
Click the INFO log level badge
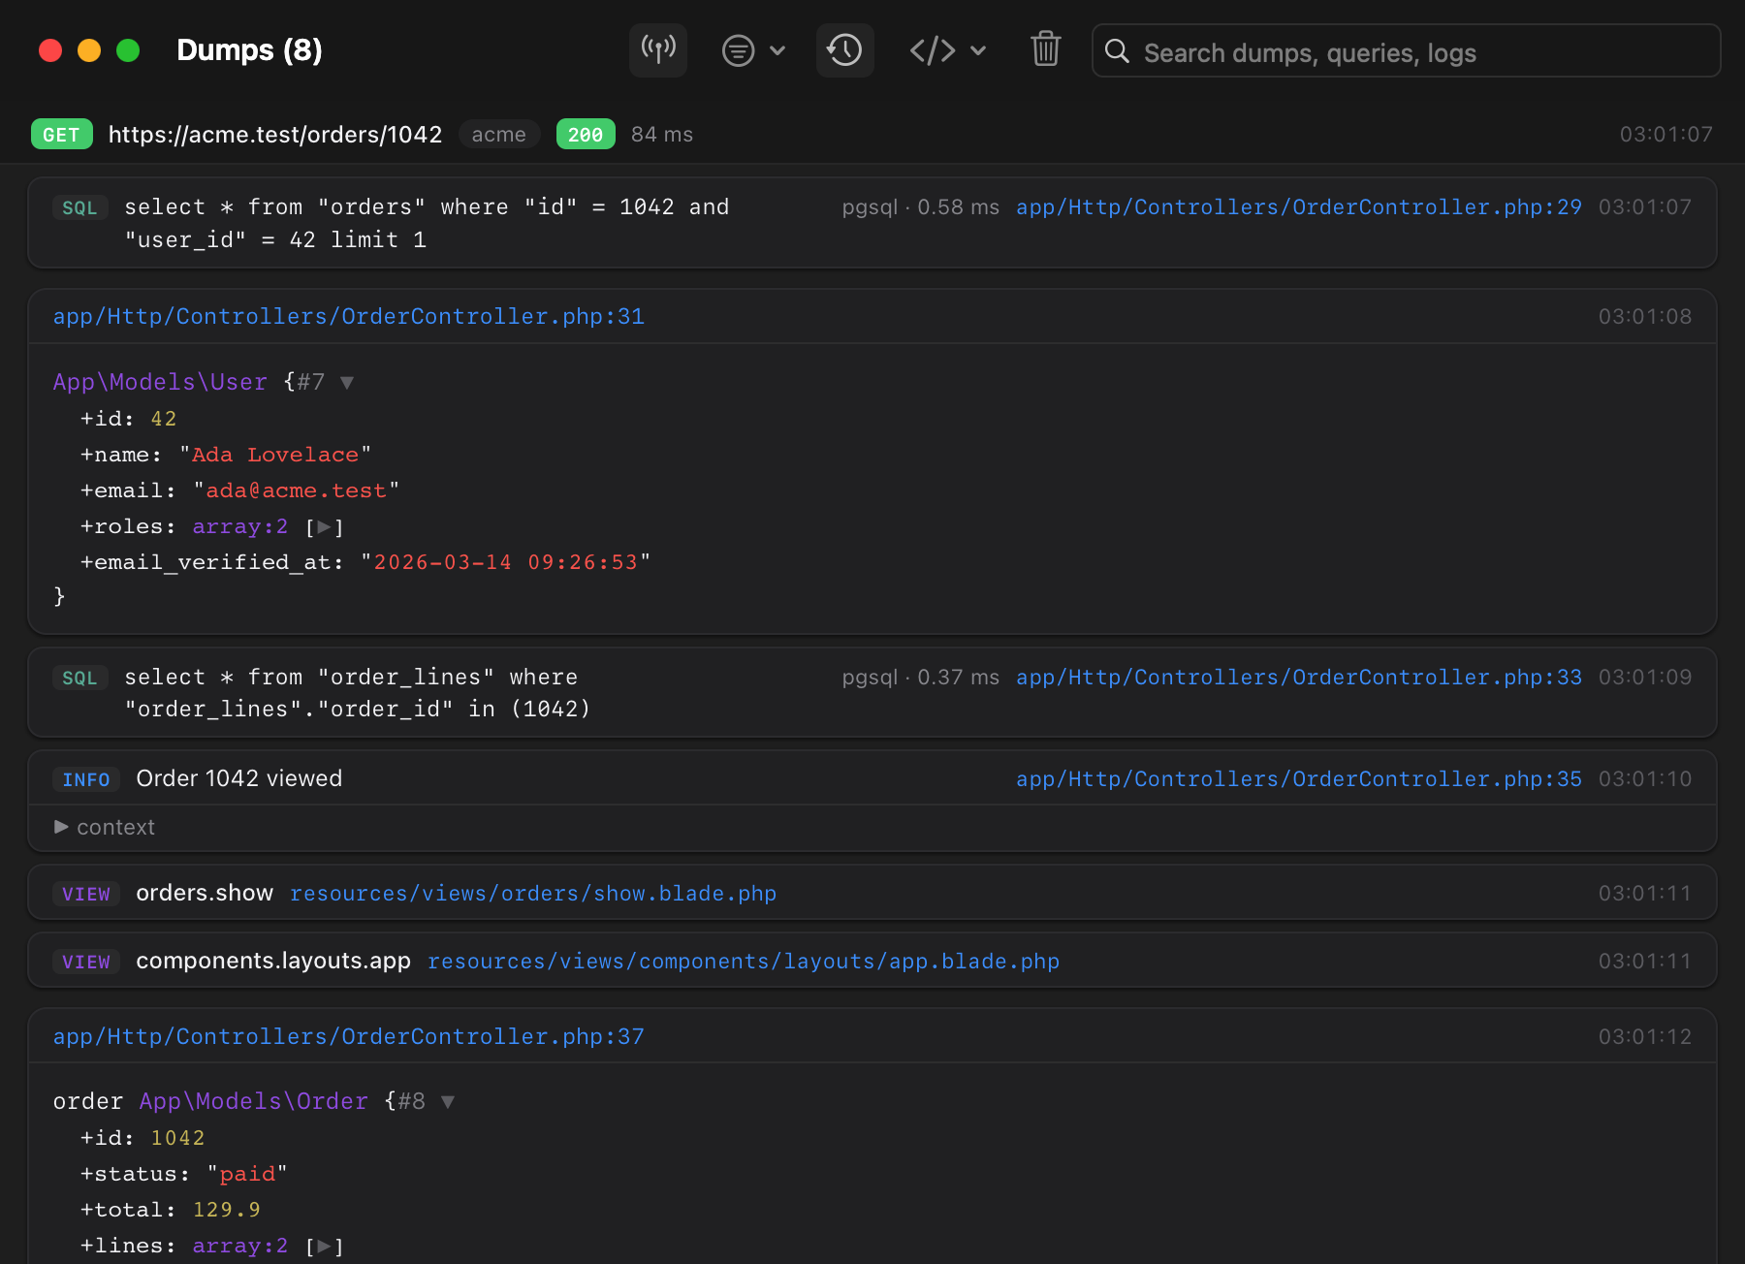(x=86, y=779)
